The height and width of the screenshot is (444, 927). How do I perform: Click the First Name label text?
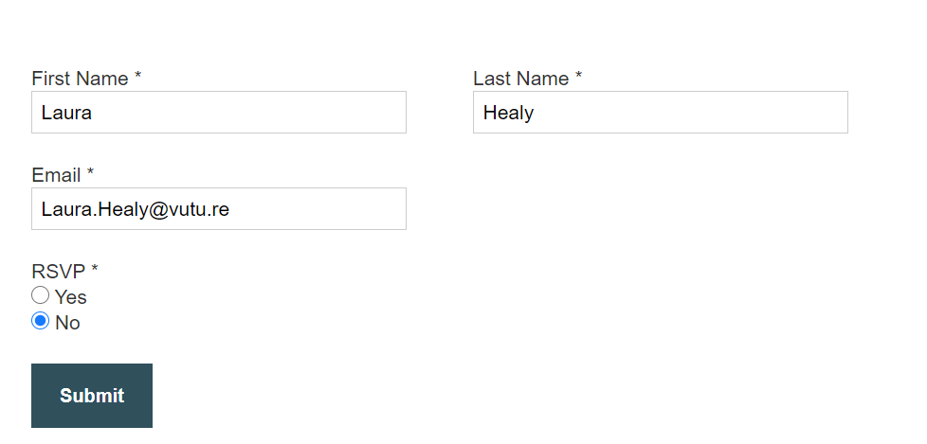[80, 79]
